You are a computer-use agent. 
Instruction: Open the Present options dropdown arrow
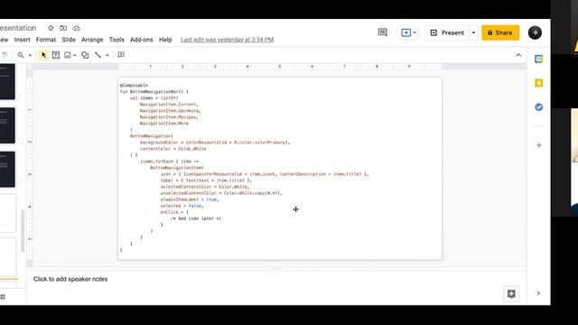coord(473,32)
